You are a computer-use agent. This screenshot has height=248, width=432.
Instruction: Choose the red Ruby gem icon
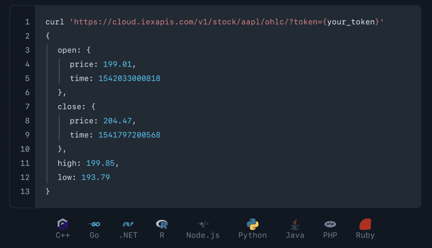click(x=365, y=224)
